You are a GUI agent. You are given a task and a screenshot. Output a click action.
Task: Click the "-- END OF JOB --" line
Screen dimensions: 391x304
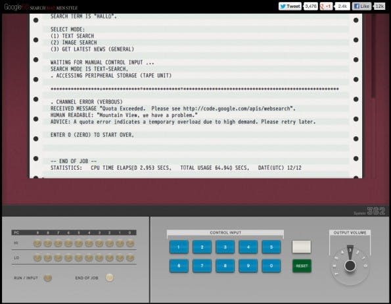coord(74,161)
